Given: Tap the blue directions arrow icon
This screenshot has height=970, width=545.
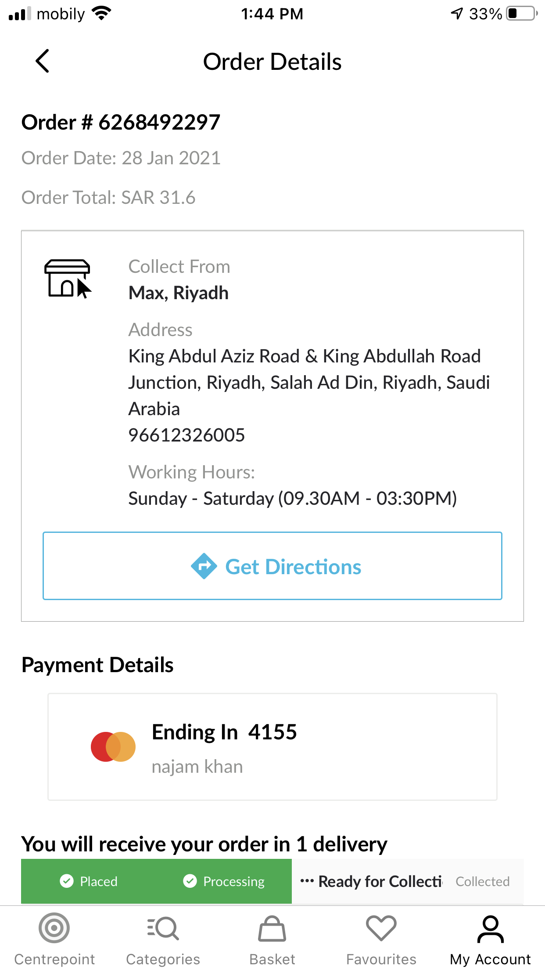Looking at the screenshot, I should [204, 566].
